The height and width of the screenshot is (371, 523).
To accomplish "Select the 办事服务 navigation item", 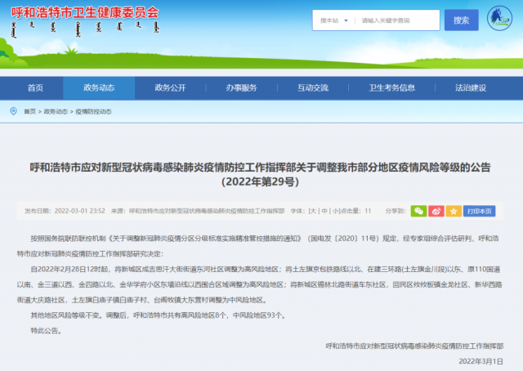I will coord(242,87).
